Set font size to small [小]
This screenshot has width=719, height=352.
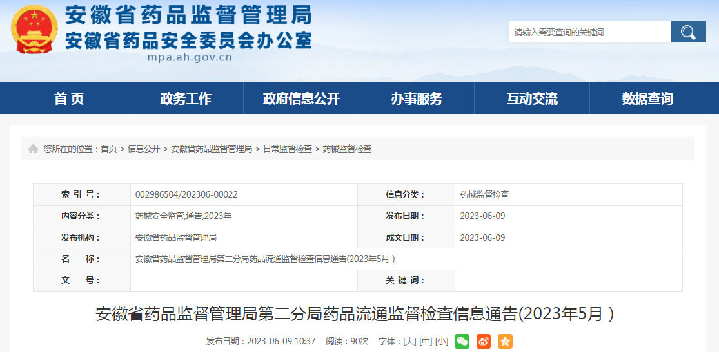pyautogui.click(x=442, y=341)
